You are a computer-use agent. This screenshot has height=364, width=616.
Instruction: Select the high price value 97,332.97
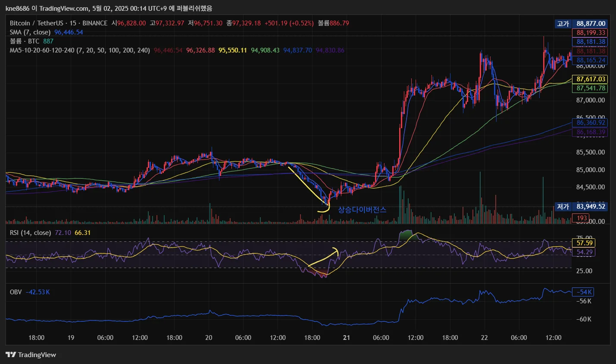170,23
